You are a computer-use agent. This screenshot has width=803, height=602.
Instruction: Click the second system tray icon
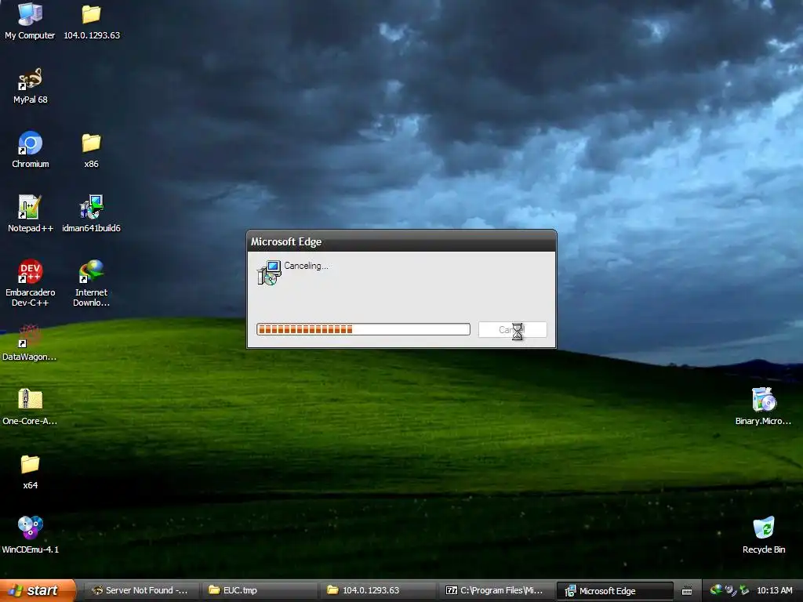(x=730, y=590)
